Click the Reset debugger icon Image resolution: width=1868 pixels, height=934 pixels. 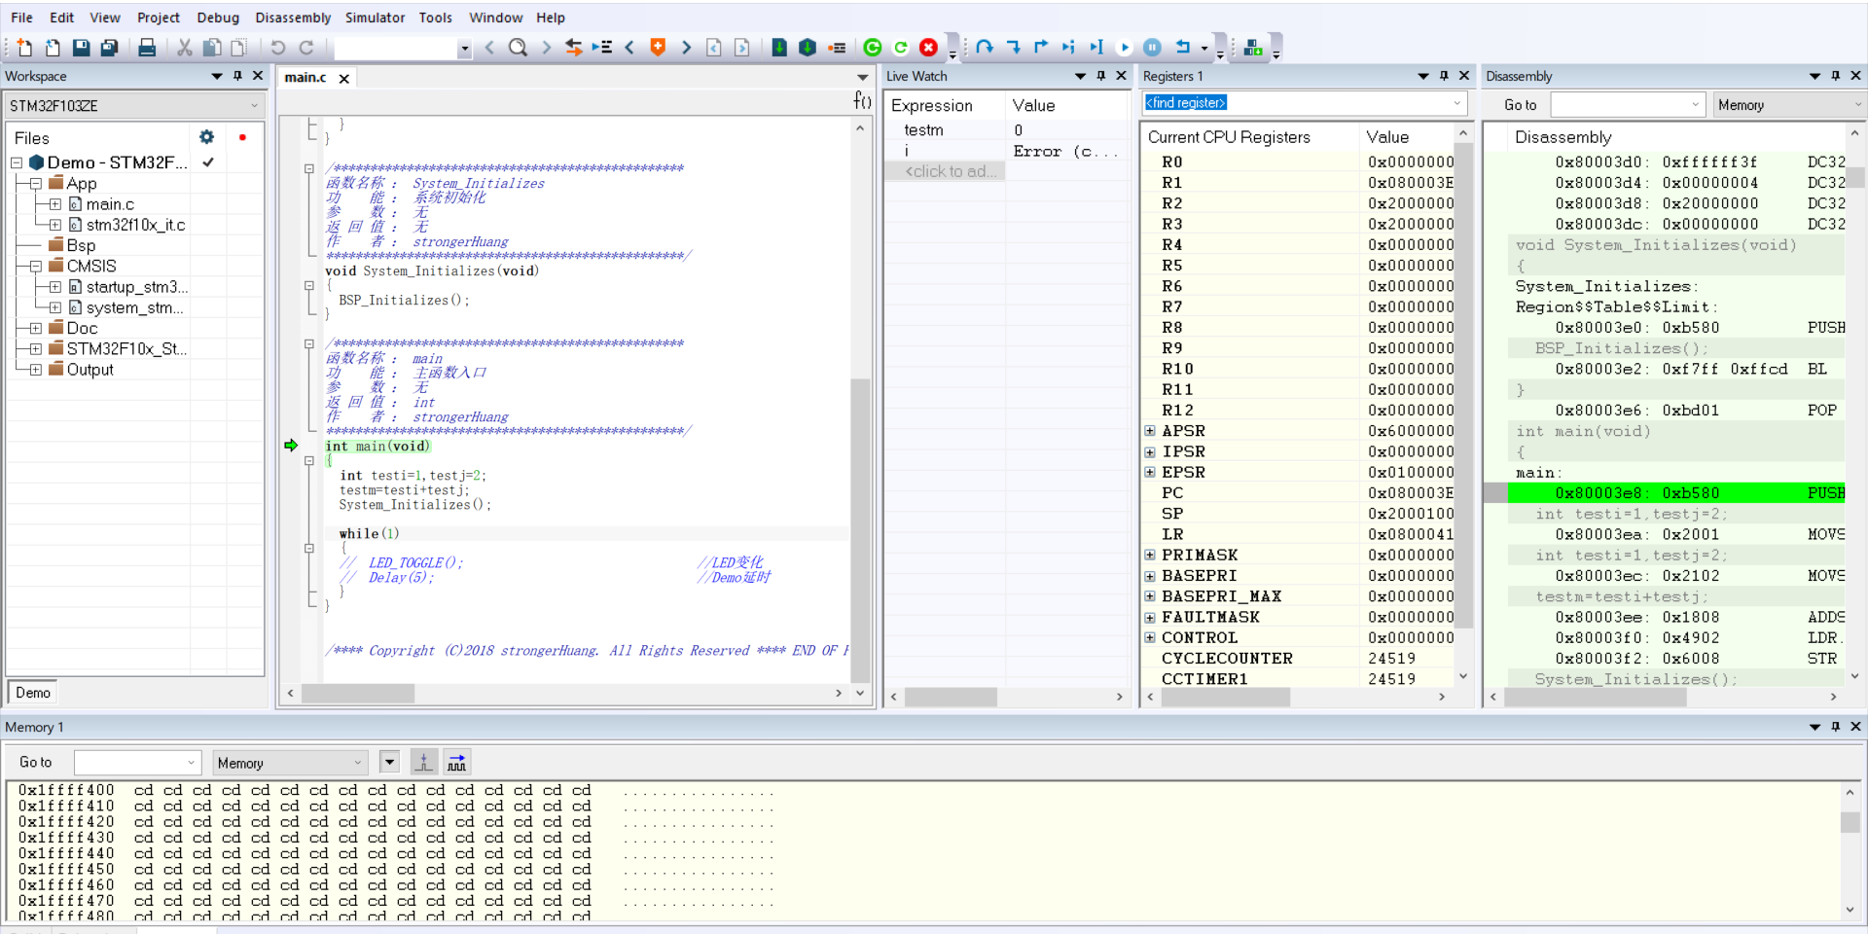tap(1183, 47)
